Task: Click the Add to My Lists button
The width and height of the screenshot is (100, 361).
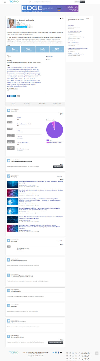Action: click(x=22, y=27)
